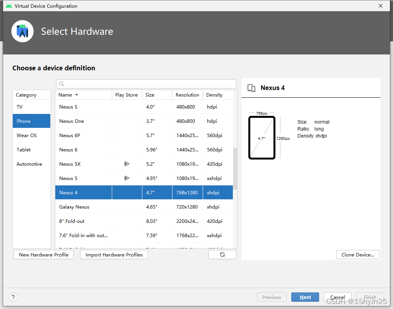Select the TV category

pos(32,107)
